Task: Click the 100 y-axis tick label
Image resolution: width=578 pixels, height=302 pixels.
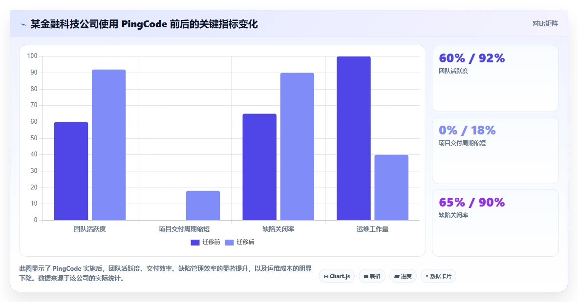Action: point(32,56)
